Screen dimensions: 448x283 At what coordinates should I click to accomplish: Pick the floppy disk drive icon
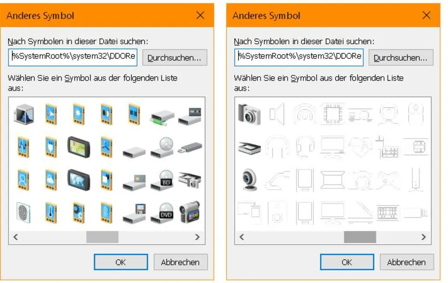pos(134,213)
